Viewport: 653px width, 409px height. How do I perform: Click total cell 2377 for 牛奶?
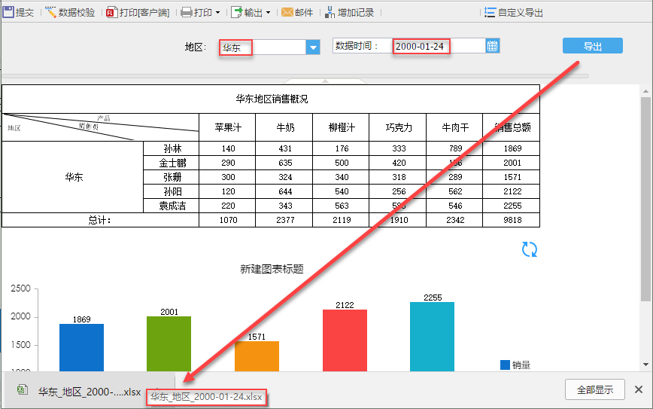pos(284,220)
